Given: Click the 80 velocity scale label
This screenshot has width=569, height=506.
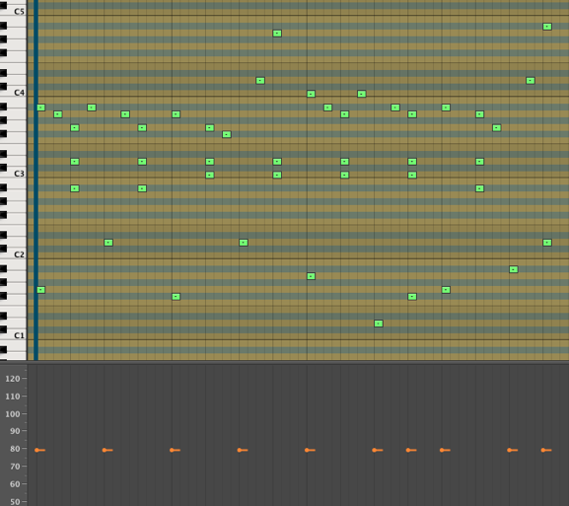Looking at the screenshot, I should pos(15,449).
